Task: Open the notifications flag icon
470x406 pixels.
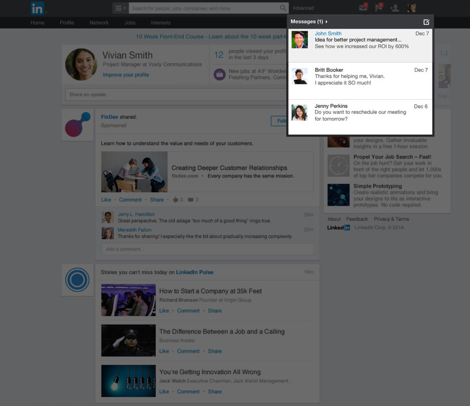Action: [x=379, y=8]
